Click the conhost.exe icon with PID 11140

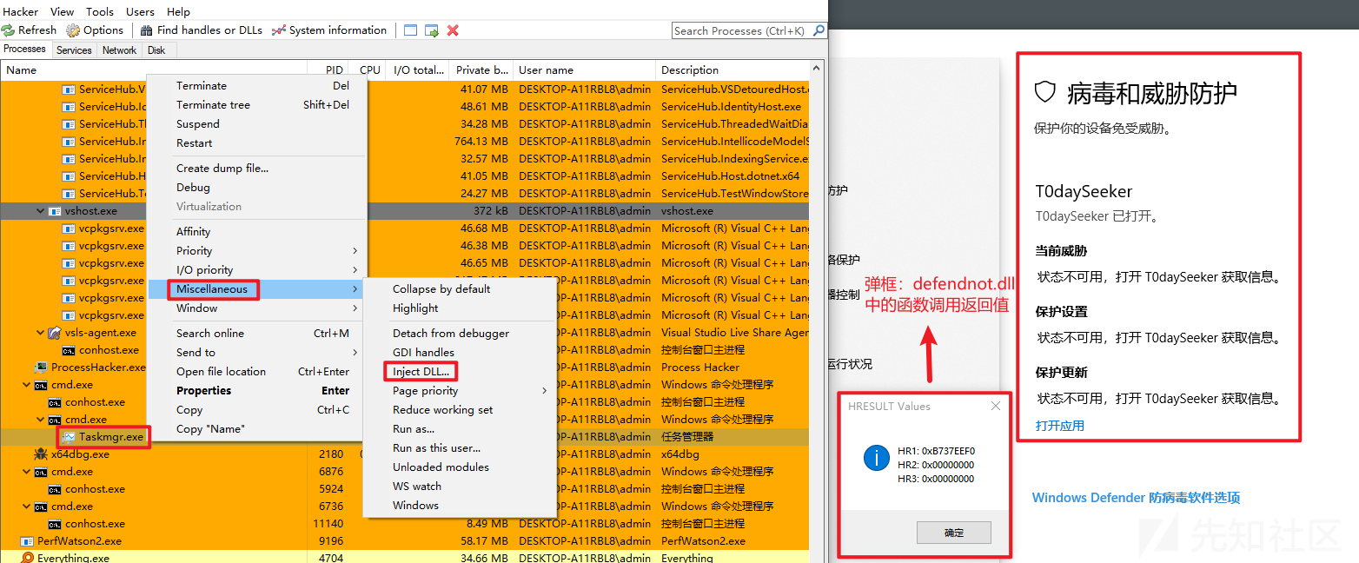tap(56, 524)
